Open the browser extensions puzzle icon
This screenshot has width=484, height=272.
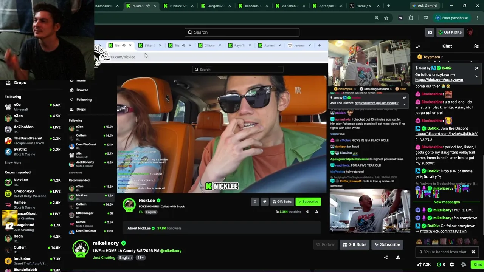411,18
